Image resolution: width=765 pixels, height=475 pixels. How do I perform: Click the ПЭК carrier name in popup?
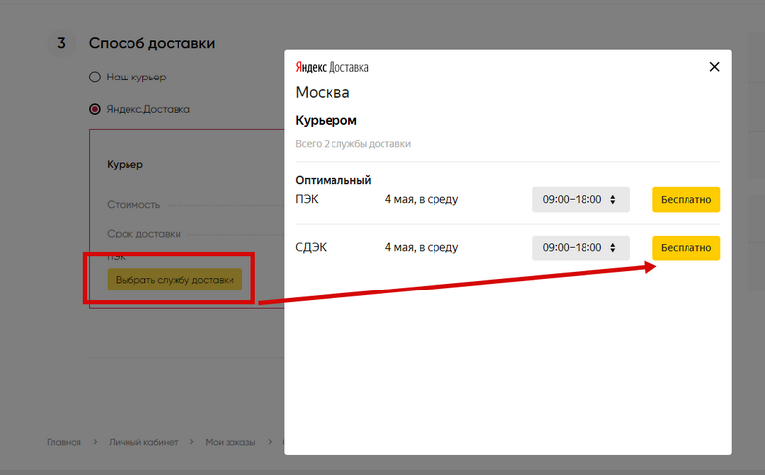click(x=307, y=199)
